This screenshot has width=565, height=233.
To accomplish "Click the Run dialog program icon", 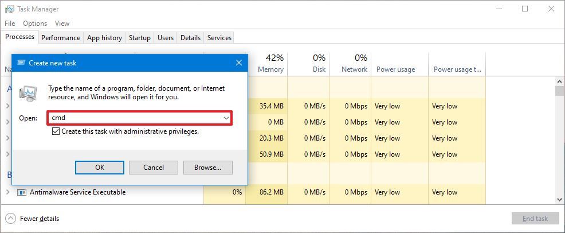I will tap(29, 93).
